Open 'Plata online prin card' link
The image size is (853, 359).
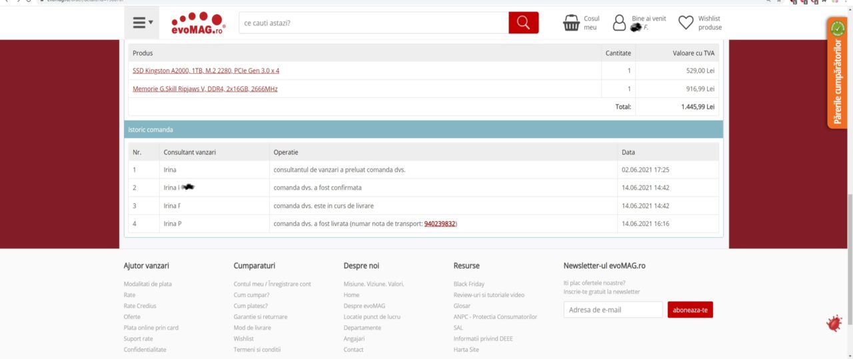click(151, 328)
